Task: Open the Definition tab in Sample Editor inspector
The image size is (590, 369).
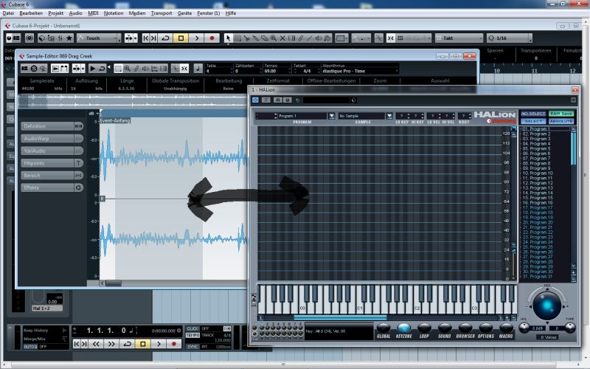Action: pyautogui.click(x=52, y=126)
